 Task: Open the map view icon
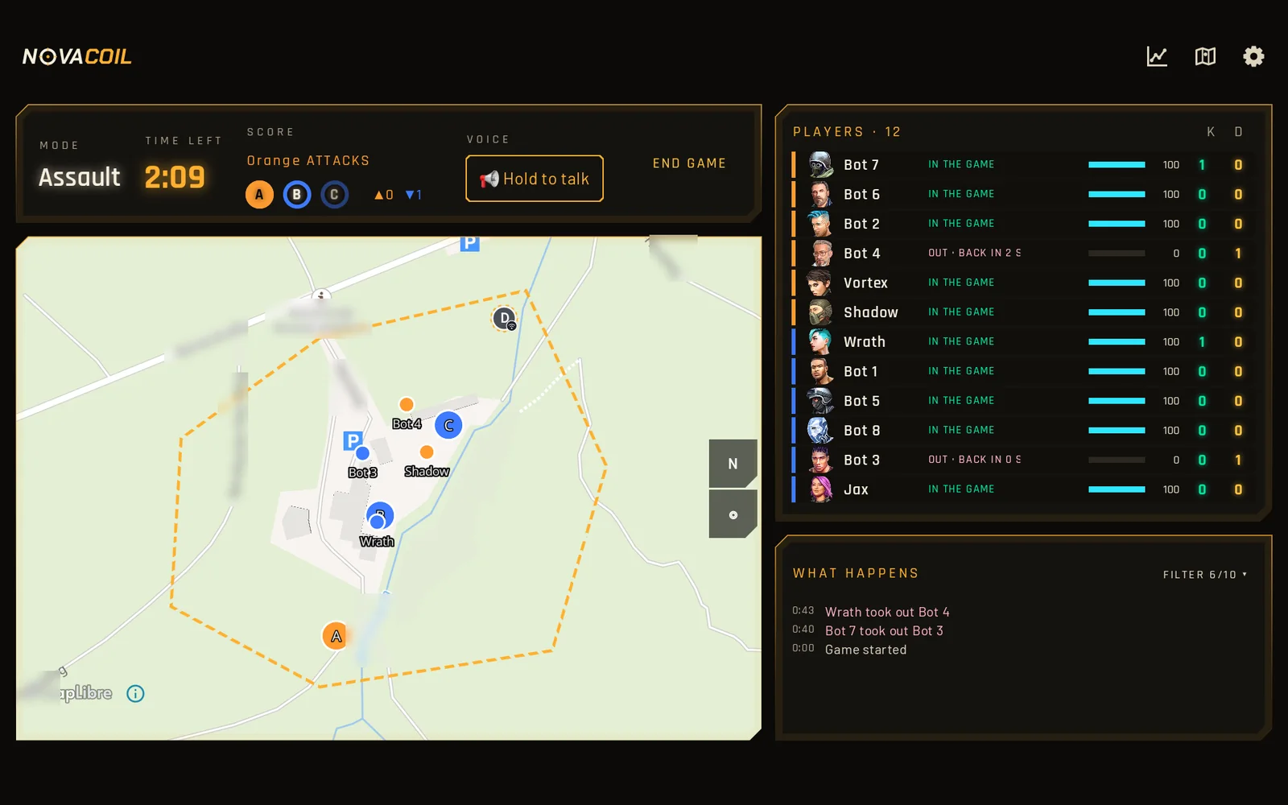[x=1205, y=56]
